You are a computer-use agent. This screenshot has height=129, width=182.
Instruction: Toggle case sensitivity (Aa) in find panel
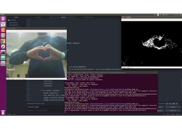(170, 104)
